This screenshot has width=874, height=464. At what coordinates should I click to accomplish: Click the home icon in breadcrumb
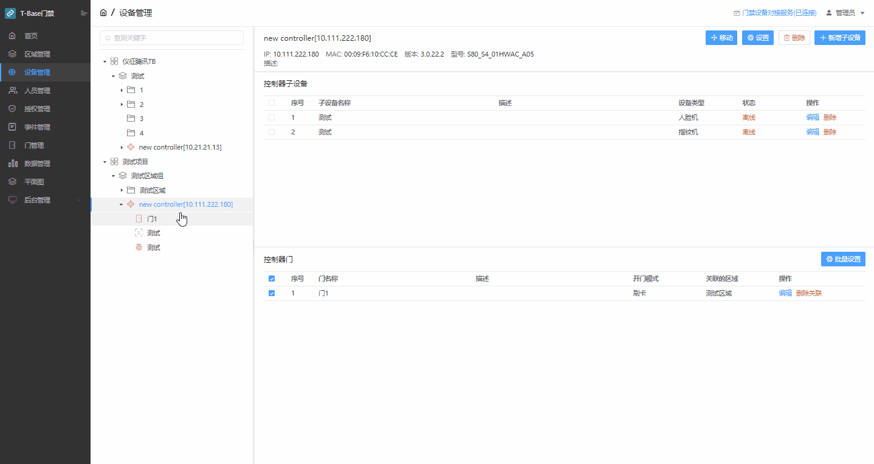pos(103,12)
